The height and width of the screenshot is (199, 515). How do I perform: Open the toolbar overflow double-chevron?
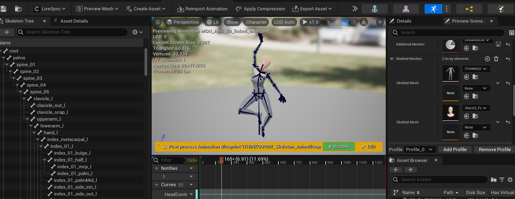(355, 9)
